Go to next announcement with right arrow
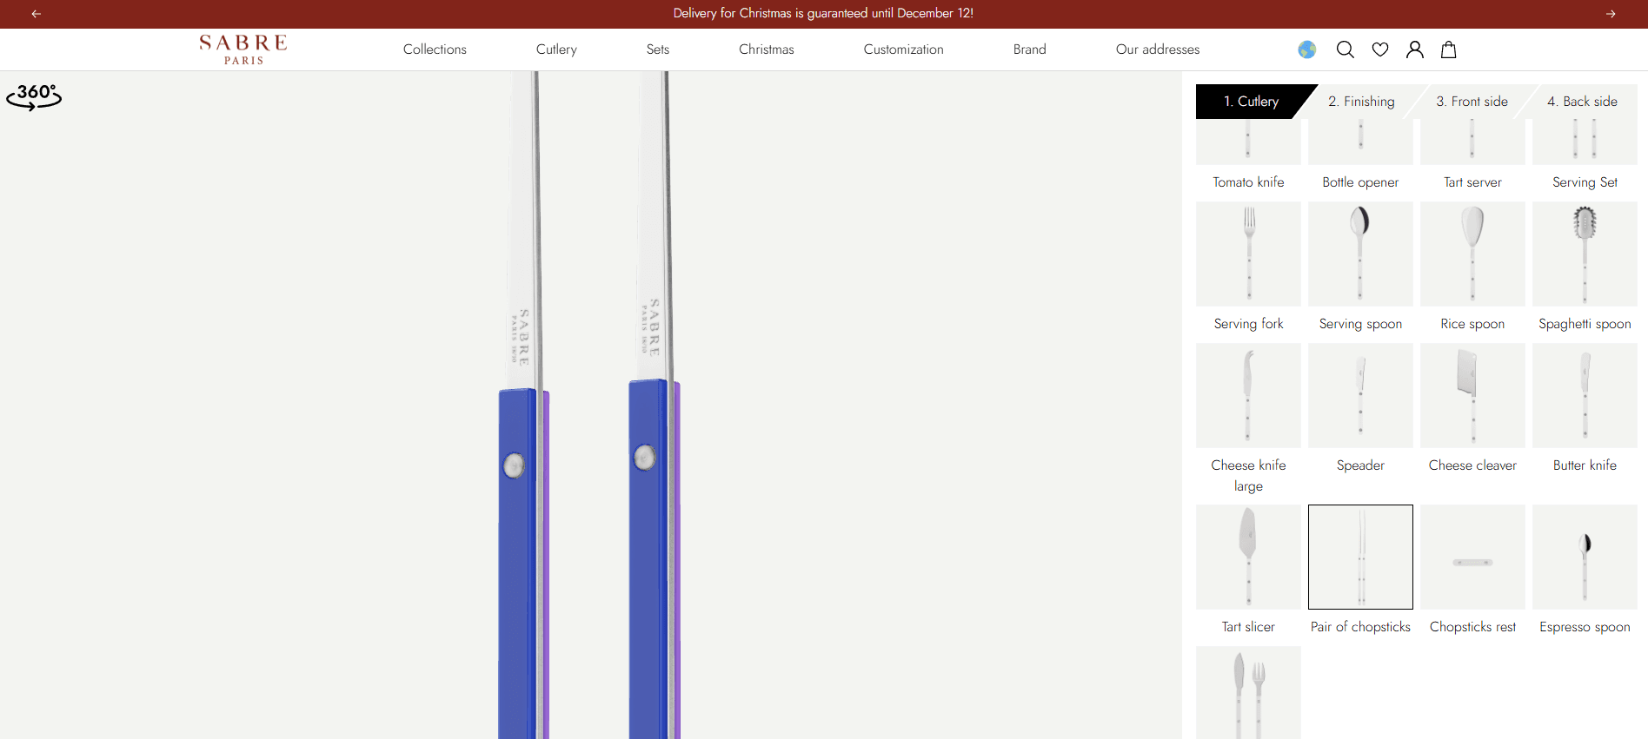 pos(1611,14)
